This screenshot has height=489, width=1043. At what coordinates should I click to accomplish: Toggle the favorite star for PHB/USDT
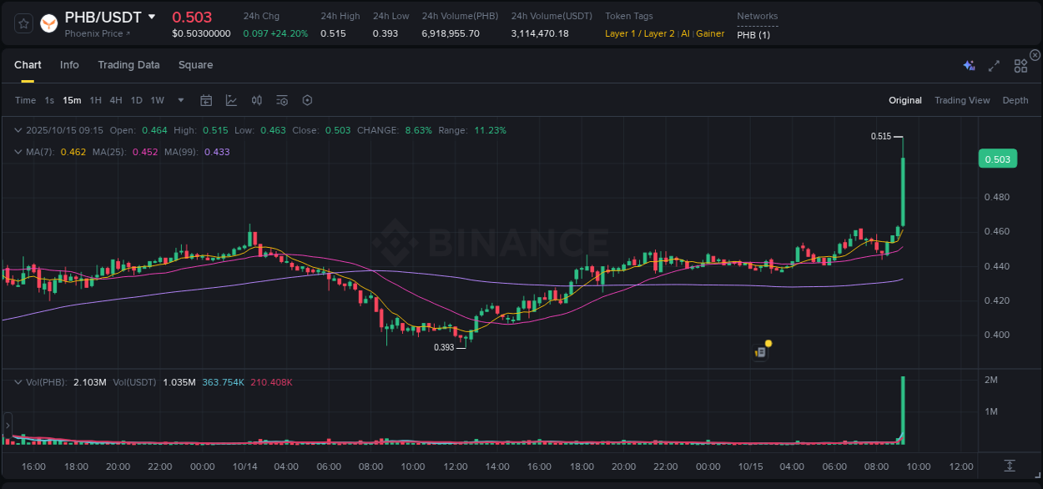[x=23, y=23]
